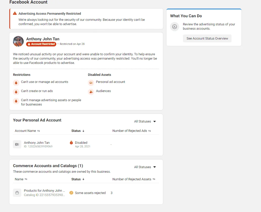This screenshot has width=261, height=212.
Task: Sort commerce catalogs by Name
Action: point(21,179)
